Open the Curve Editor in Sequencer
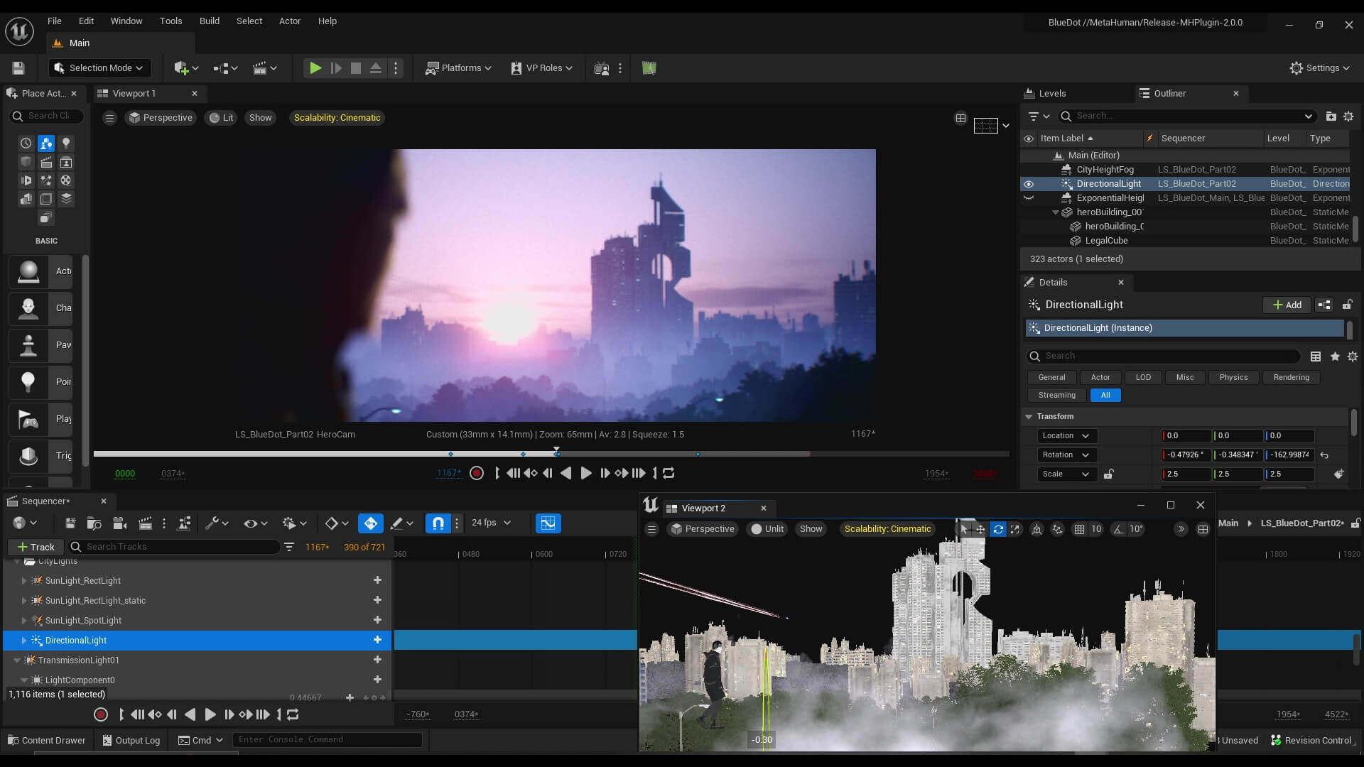Screen dimensions: 1364x767 coord(548,523)
